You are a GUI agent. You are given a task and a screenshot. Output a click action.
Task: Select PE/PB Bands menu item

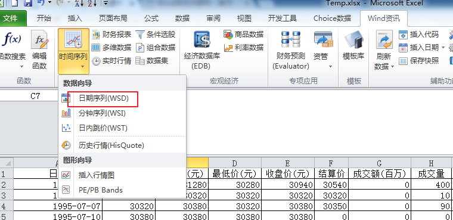point(122,190)
